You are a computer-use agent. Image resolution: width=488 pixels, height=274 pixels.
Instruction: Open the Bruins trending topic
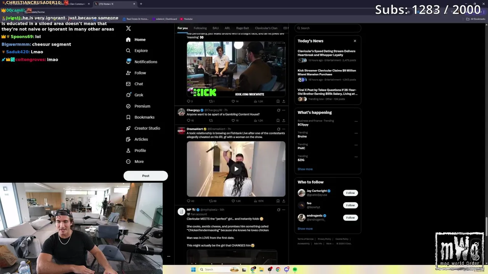[302, 136]
